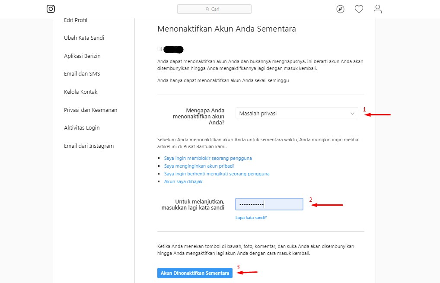Expand the Masalah privasi reason dropdown

(x=297, y=113)
